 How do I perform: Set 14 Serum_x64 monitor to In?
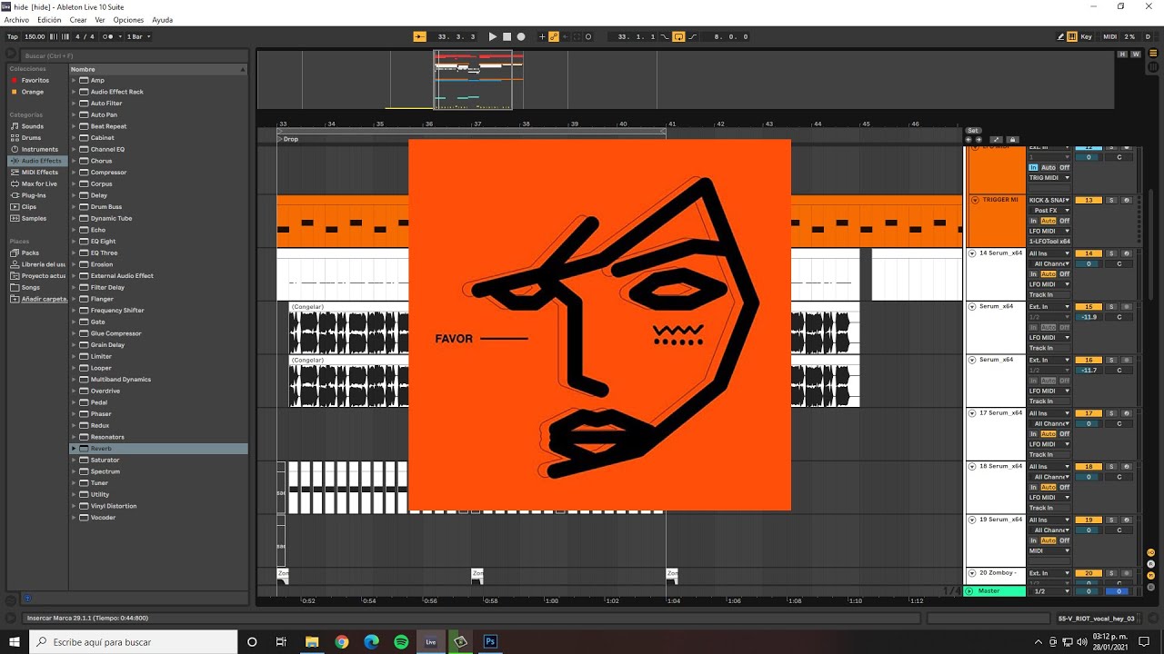pyautogui.click(x=1033, y=274)
